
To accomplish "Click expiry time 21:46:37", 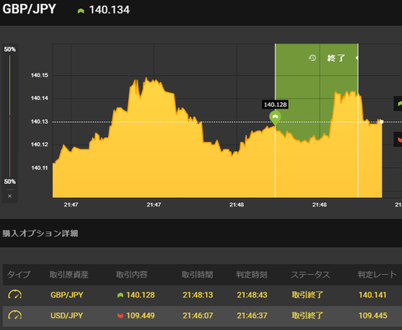I will click(252, 316).
